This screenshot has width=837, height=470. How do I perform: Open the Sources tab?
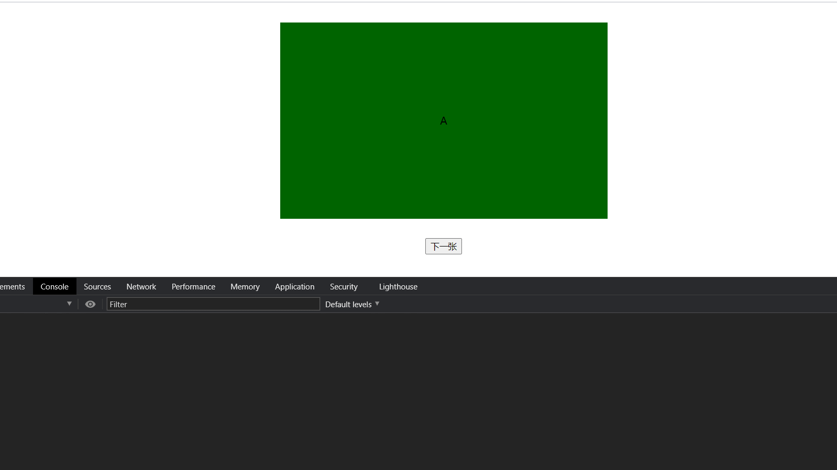[97, 287]
